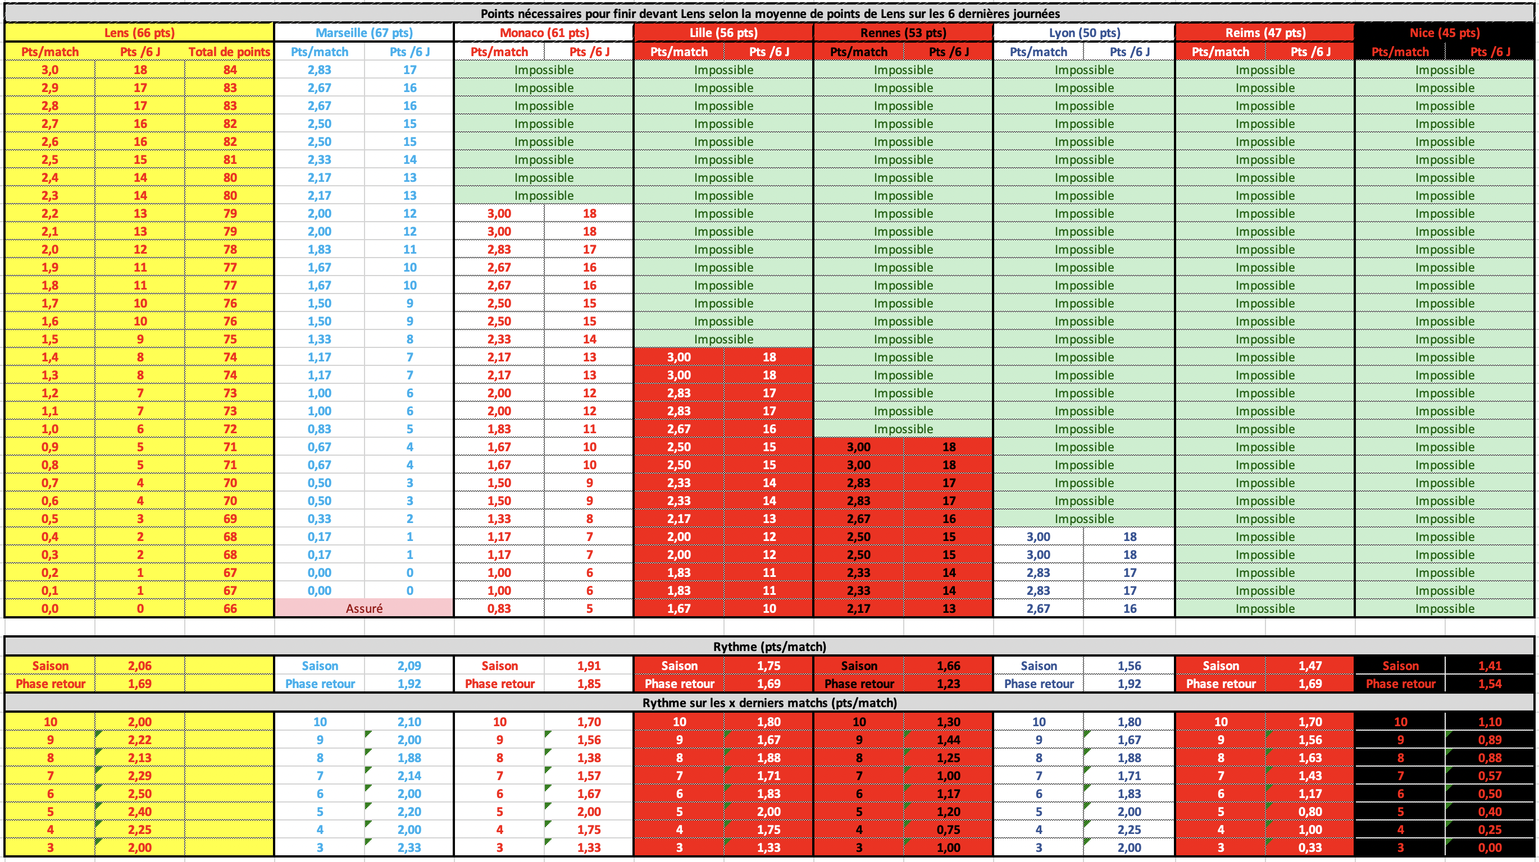The width and height of the screenshot is (1539, 862).
Task: Click Nice last-5-matches value "0,40"
Action: tap(1490, 811)
